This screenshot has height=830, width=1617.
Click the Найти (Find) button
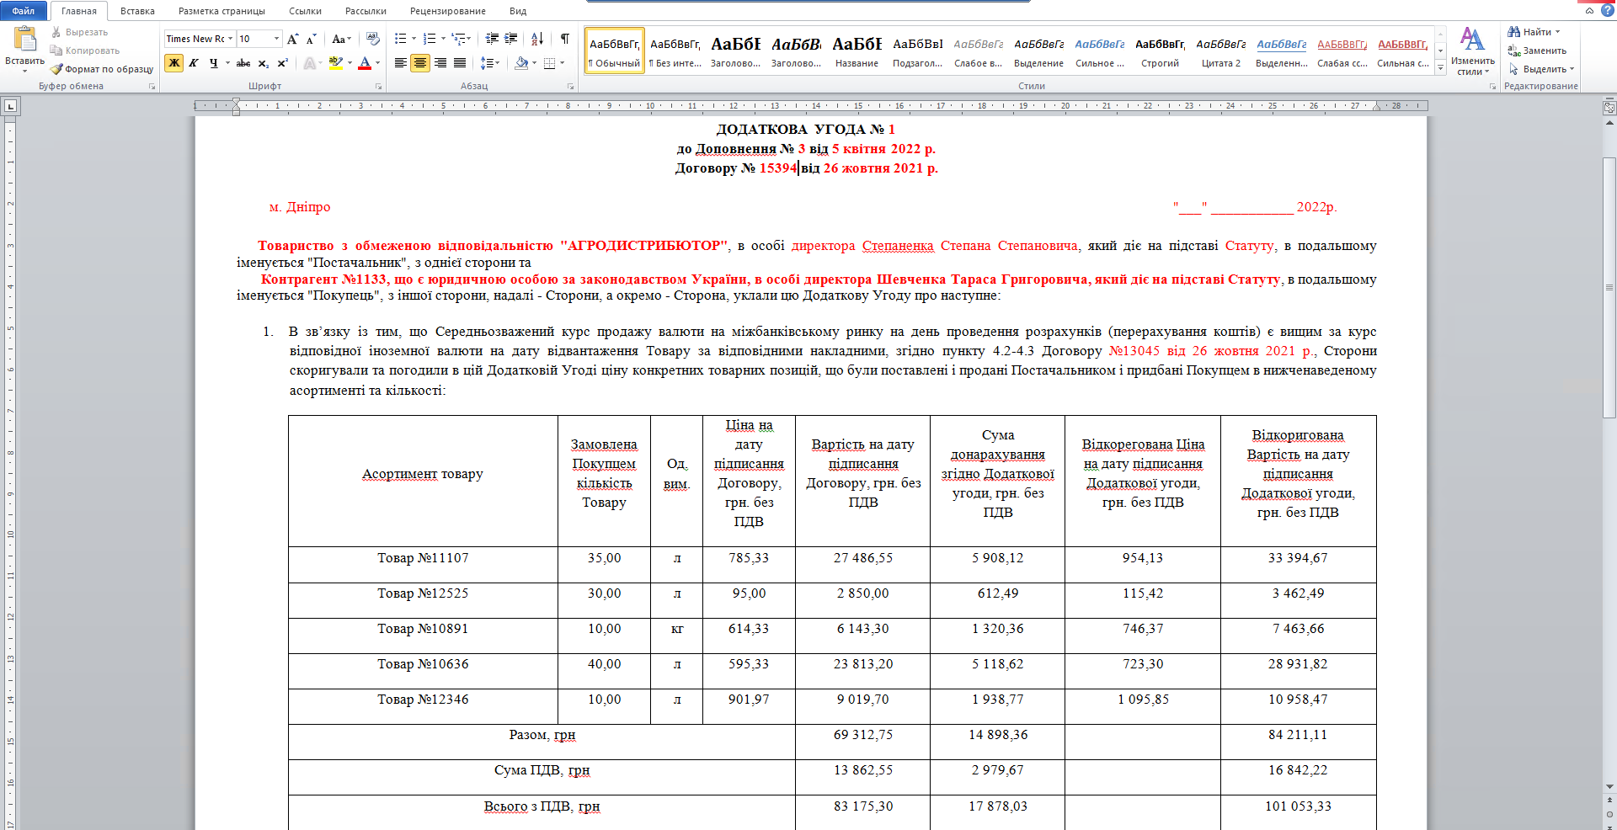(x=1536, y=32)
